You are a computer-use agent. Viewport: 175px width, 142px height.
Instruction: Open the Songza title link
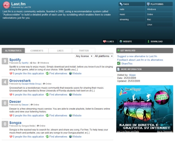(15, 123)
